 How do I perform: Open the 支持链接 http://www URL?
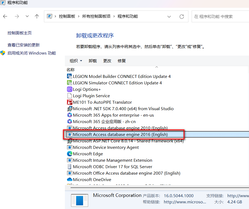[238, 196]
